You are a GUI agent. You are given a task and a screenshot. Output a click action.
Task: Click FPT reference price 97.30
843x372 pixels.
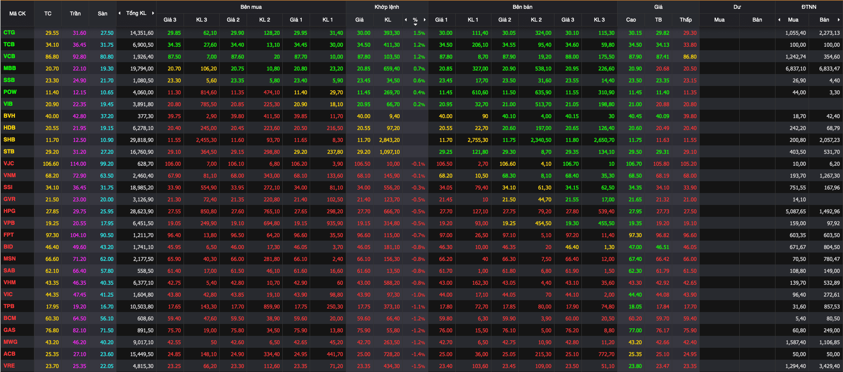[52, 235]
